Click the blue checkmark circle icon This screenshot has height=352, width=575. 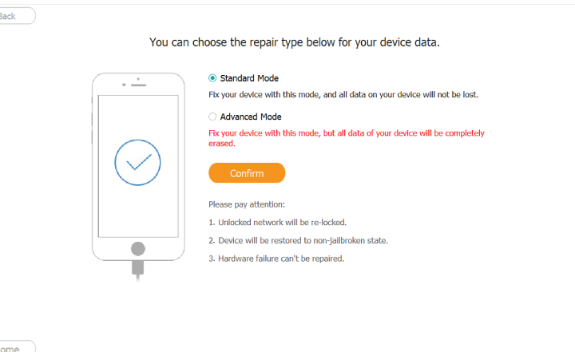click(x=137, y=163)
